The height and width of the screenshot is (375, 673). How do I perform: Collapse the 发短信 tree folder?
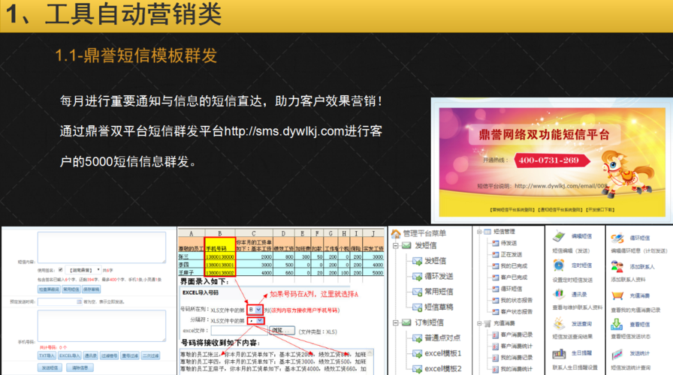point(396,245)
